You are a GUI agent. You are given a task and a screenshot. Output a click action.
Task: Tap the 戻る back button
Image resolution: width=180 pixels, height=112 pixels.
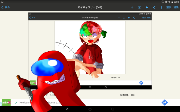point(5,7)
